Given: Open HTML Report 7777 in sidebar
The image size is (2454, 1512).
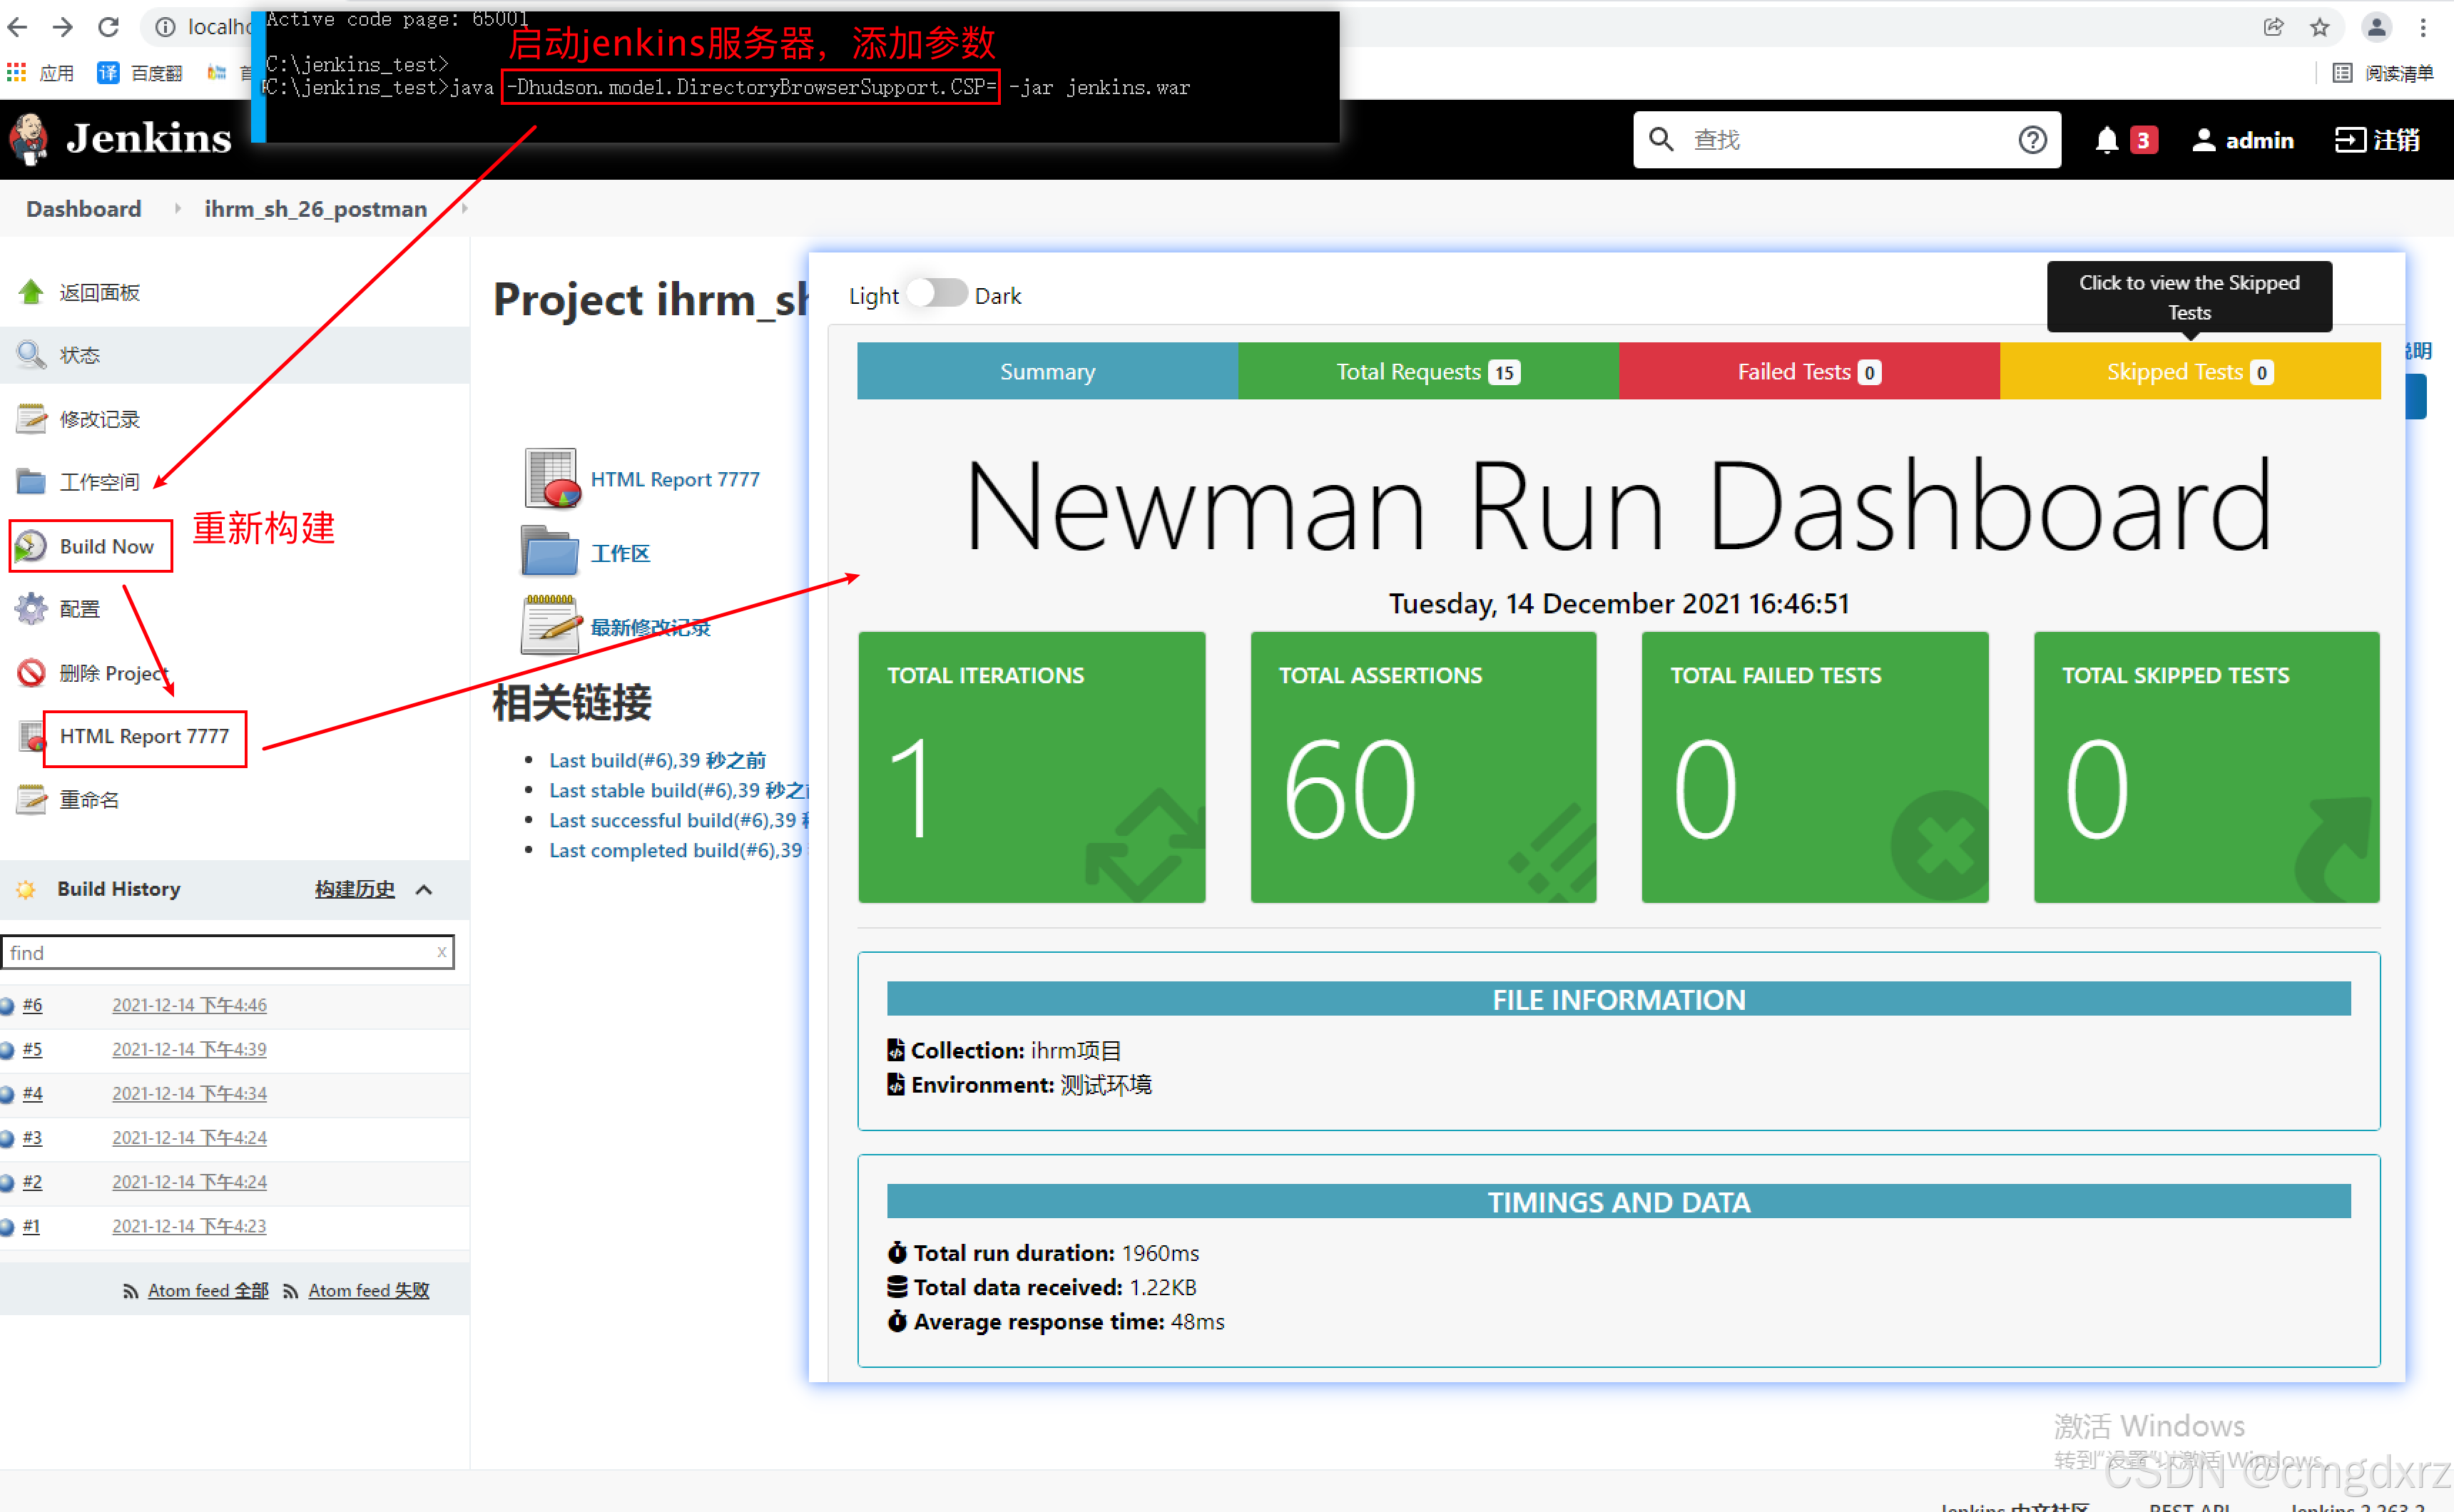Looking at the screenshot, I should pyautogui.click(x=144, y=736).
